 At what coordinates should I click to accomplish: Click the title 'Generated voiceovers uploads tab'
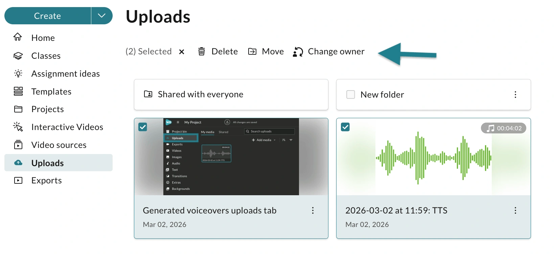[x=210, y=210]
